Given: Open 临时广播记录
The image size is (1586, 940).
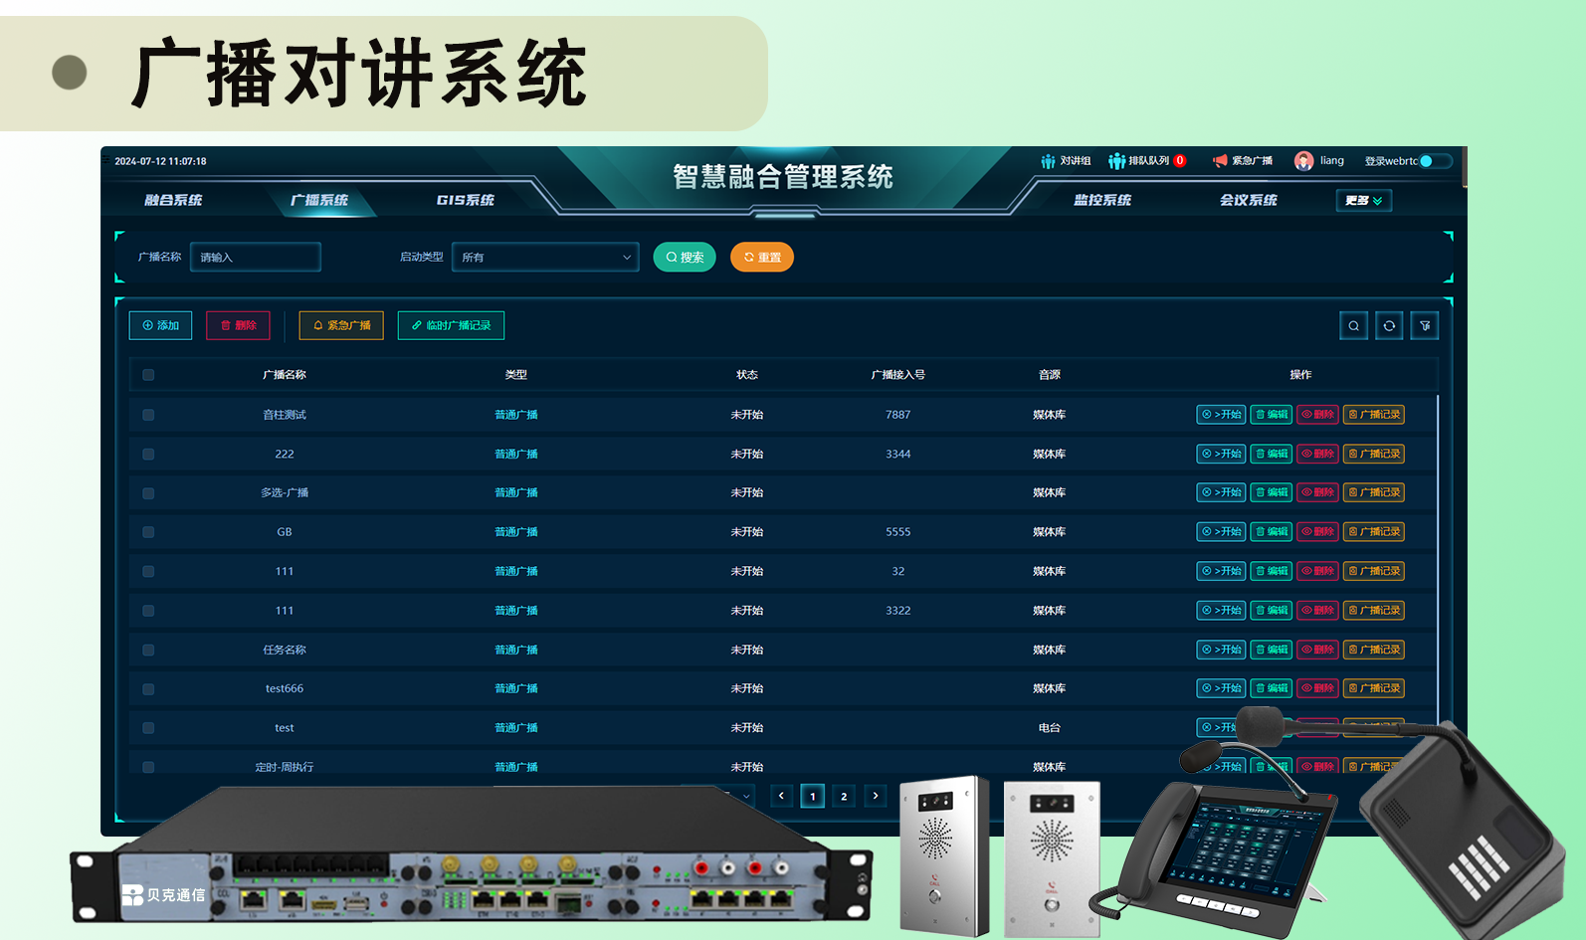Looking at the screenshot, I should 451,325.
